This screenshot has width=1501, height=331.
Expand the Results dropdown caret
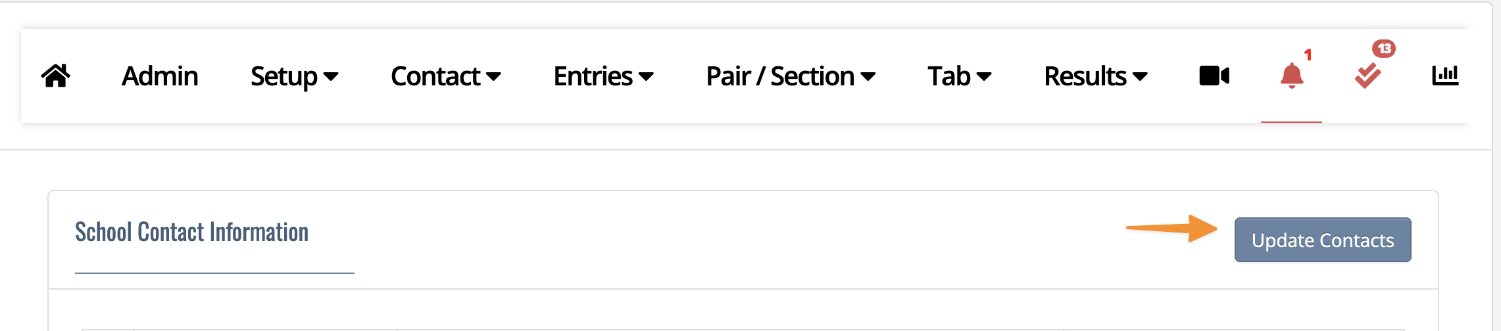click(1141, 77)
